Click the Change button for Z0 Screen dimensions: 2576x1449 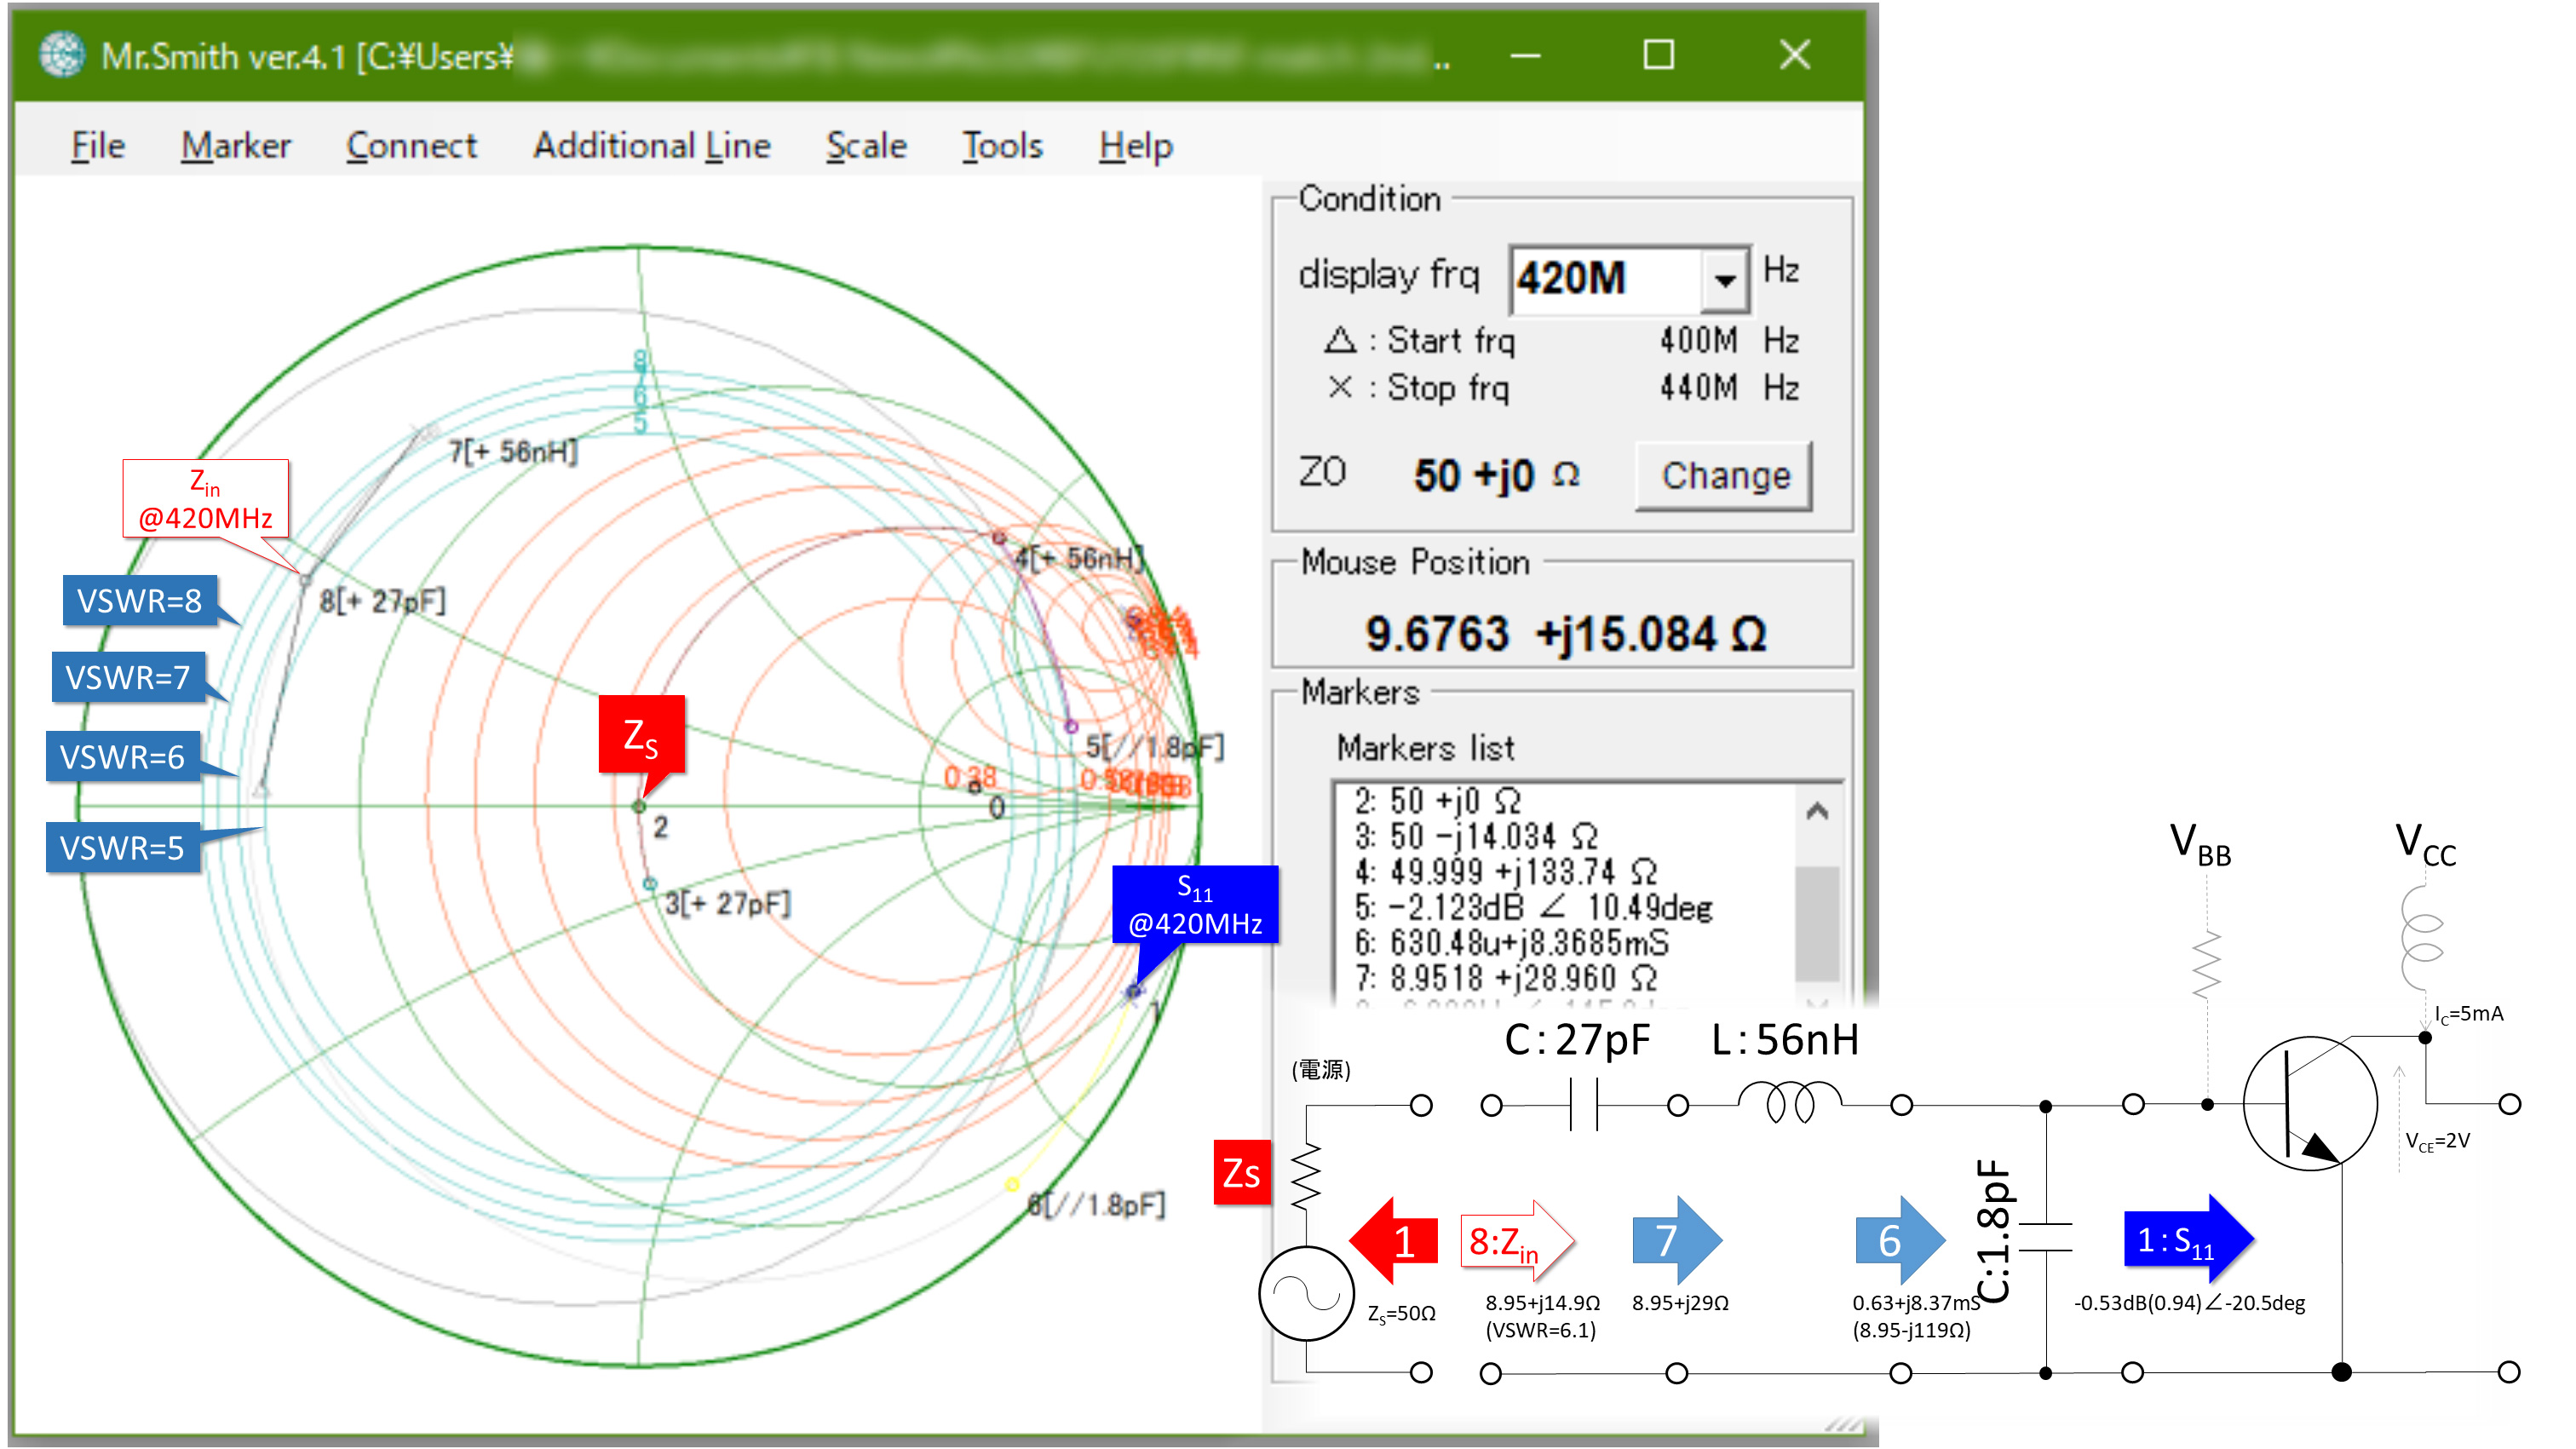(x=1724, y=476)
